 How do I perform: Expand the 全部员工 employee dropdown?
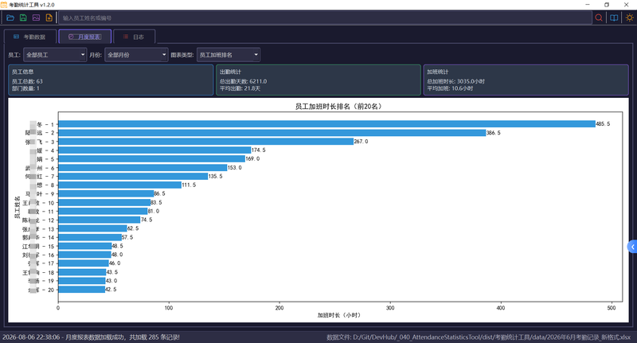pyautogui.click(x=55, y=55)
